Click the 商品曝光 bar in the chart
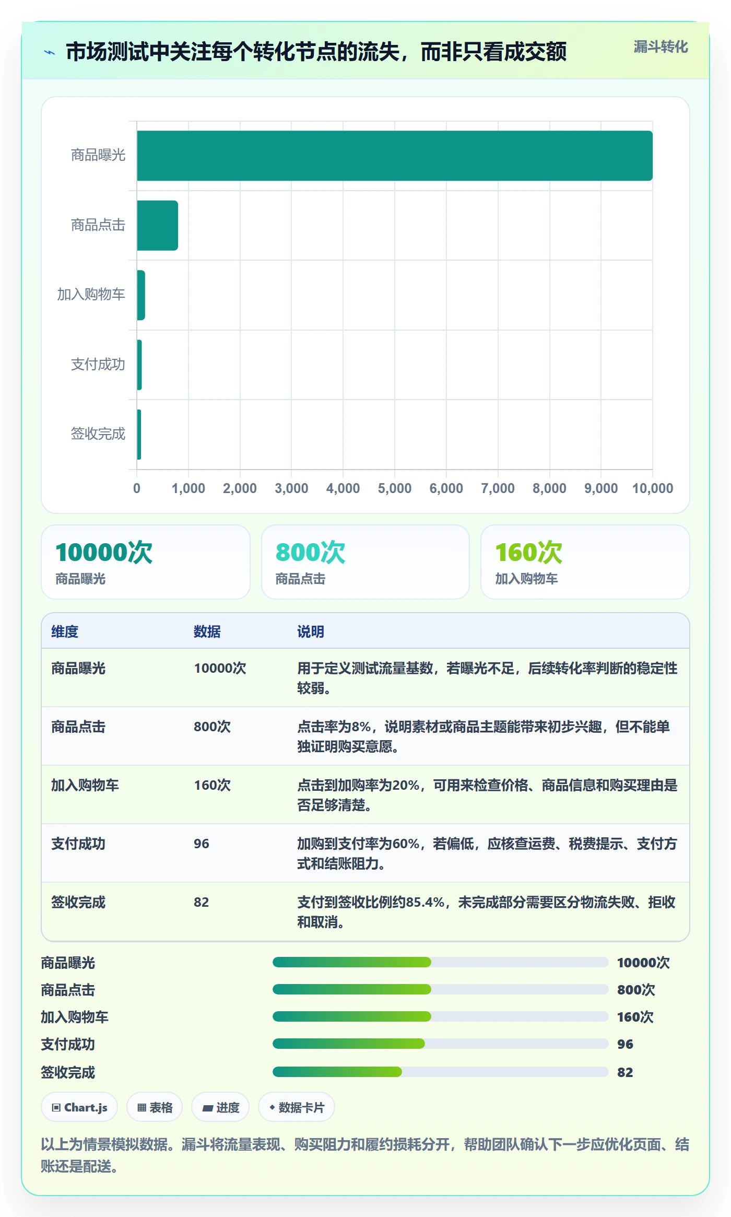This screenshot has height=1217, width=731. click(395, 156)
